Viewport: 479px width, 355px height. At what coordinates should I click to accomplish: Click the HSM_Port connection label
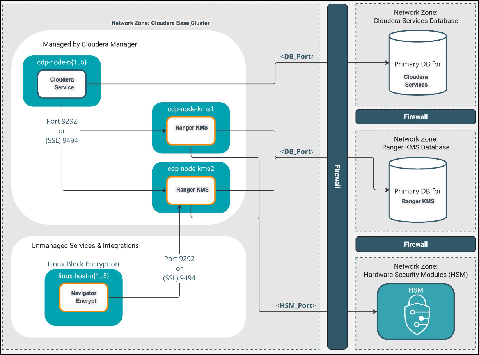(x=296, y=305)
